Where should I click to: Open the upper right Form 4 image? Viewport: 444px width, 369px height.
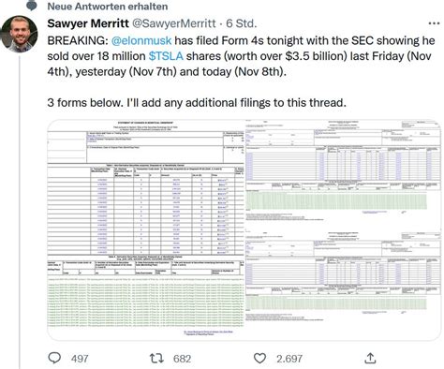click(x=343, y=174)
